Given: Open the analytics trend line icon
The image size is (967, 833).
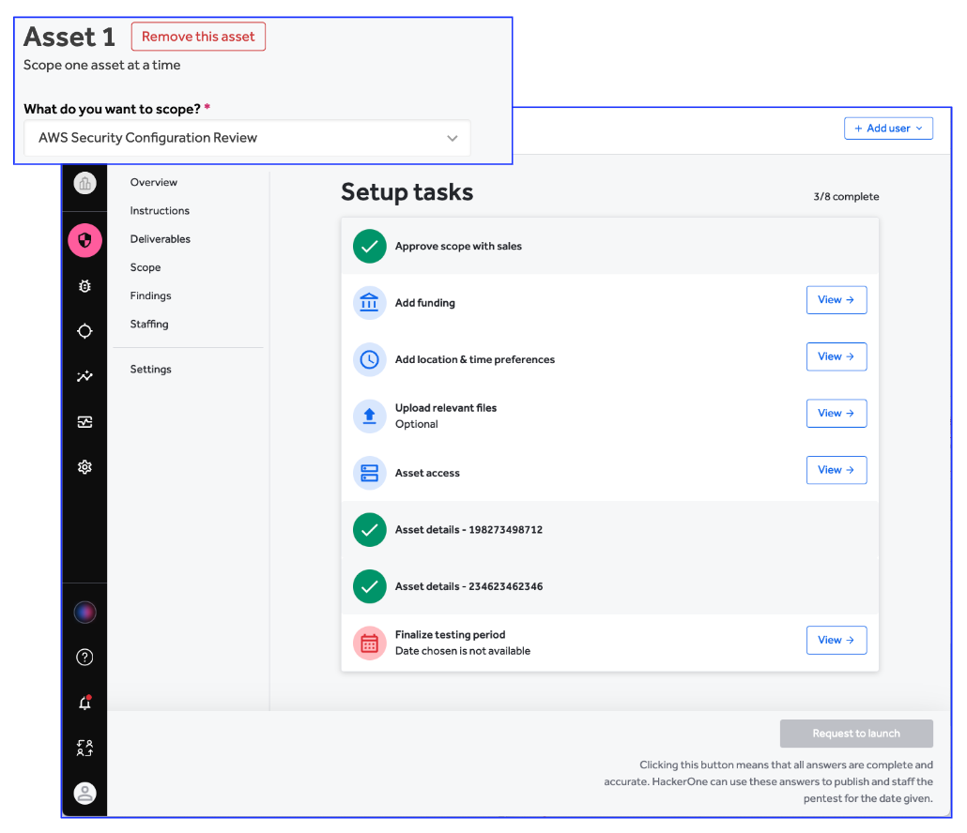Looking at the screenshot, I should (x=84, y=376).
